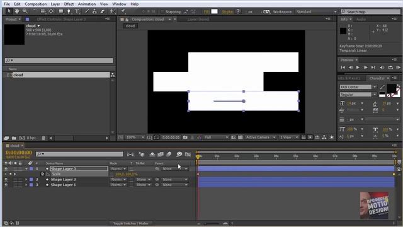This screenshot has width=403, height=227.
Task: Toggle the Scale property stopwatch
Action: click(x=42, y=174)
